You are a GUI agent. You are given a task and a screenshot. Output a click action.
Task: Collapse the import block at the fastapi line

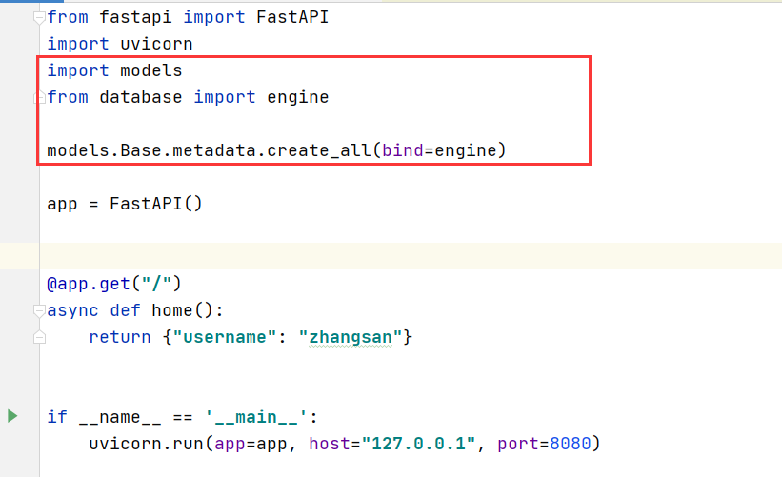click(x=39, y=18)
